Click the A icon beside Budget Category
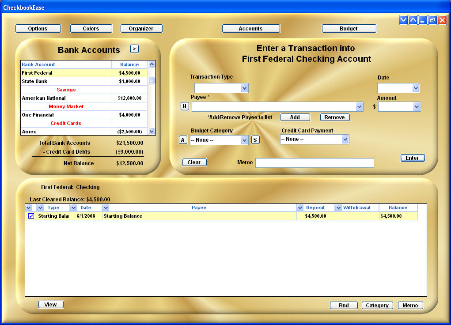 click(183, 140)
